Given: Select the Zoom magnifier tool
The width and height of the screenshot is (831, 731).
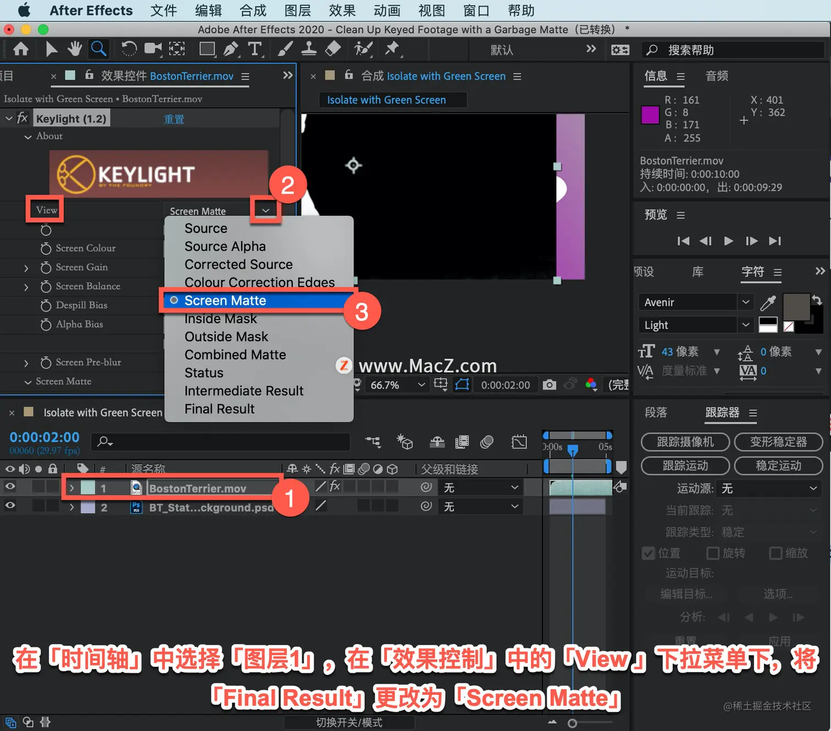Looking at the screenshot, I should [99, 49].
